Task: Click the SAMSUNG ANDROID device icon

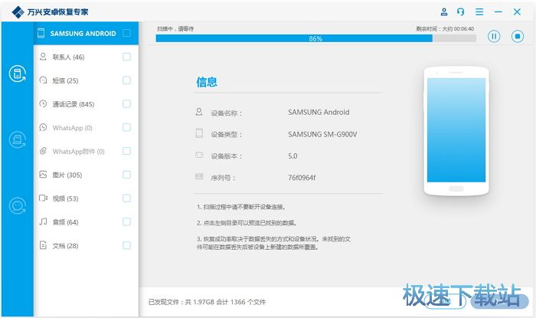Action: pyautogui.click(x=41, y=33)
